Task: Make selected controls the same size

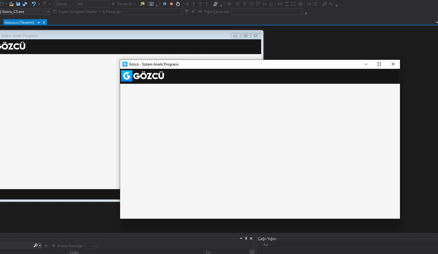Action: (x=293, y=4)
